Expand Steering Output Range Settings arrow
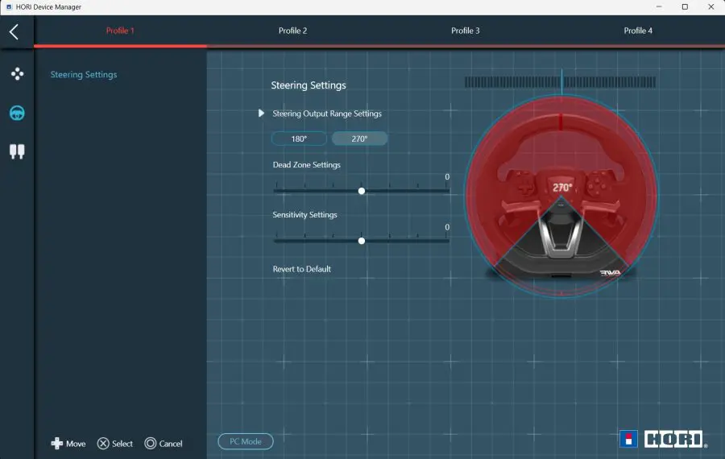The width and height of the screenshot is (725, 459). (x=261, y=114)
